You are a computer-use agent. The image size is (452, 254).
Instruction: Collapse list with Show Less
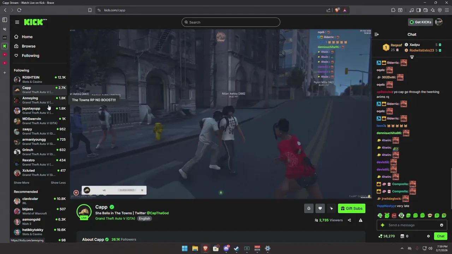coord(58,183)
